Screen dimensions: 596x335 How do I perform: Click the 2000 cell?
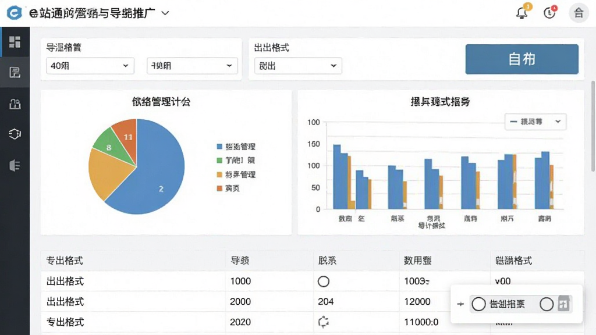tap(240, 302)
